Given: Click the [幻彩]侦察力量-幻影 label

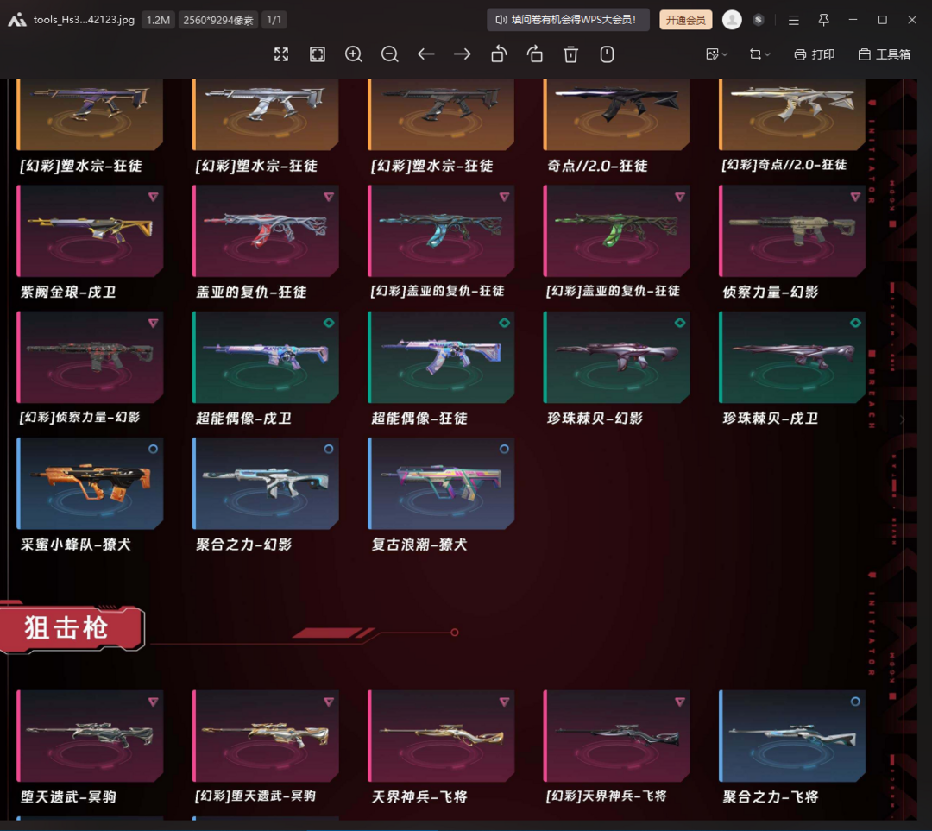Looking at the screenshot, I should tap(79, 418).
